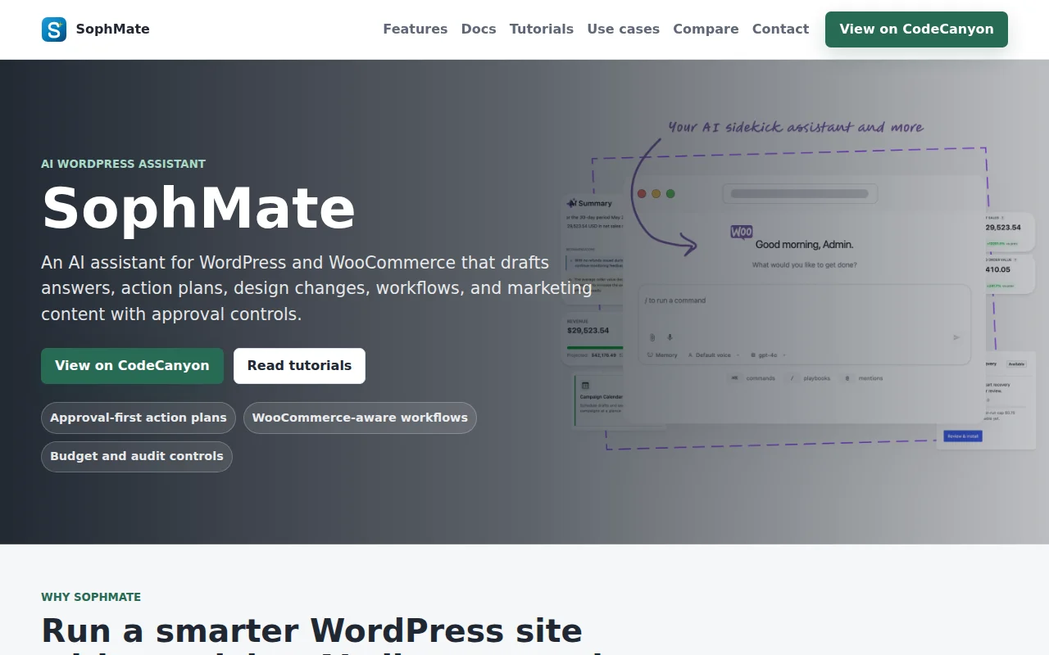This screenshot has width=1049, height=655.
Task: Open the Default voice dropdown in mockup
Action: point(713,355)
